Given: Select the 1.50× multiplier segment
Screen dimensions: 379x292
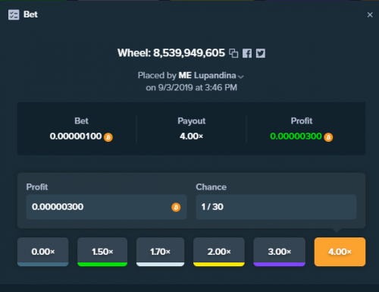Looking at the screenshot, I should [x=102, y=252].
